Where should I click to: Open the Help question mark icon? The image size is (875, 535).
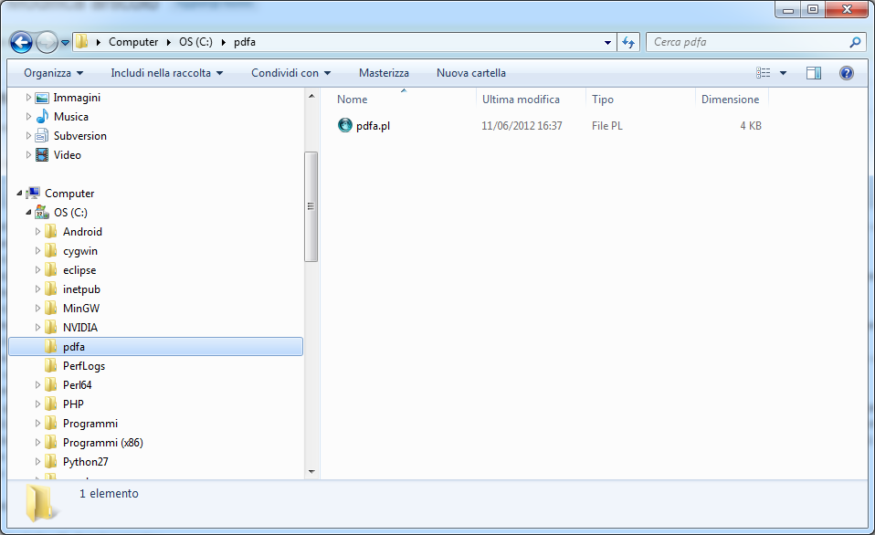846,73
